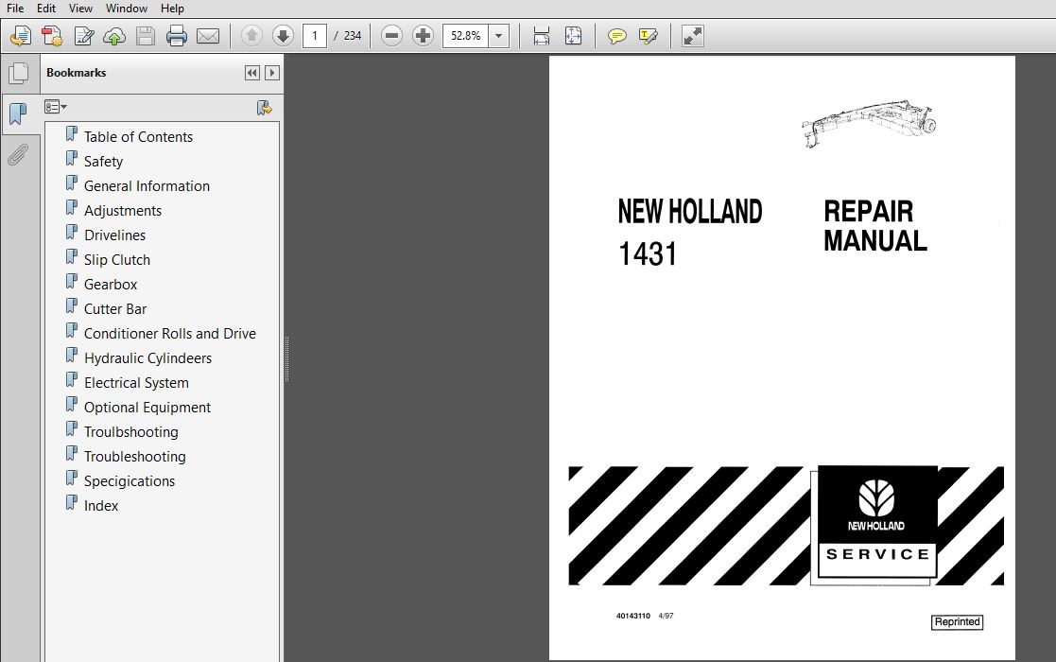Print the document with printer icon
Viewport: 1056px width, 662px height.
point(177,36)
